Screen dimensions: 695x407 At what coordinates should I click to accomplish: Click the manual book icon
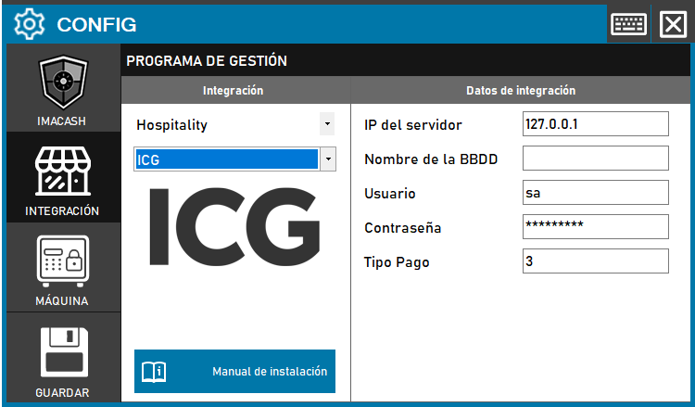[x=153, y=372]
